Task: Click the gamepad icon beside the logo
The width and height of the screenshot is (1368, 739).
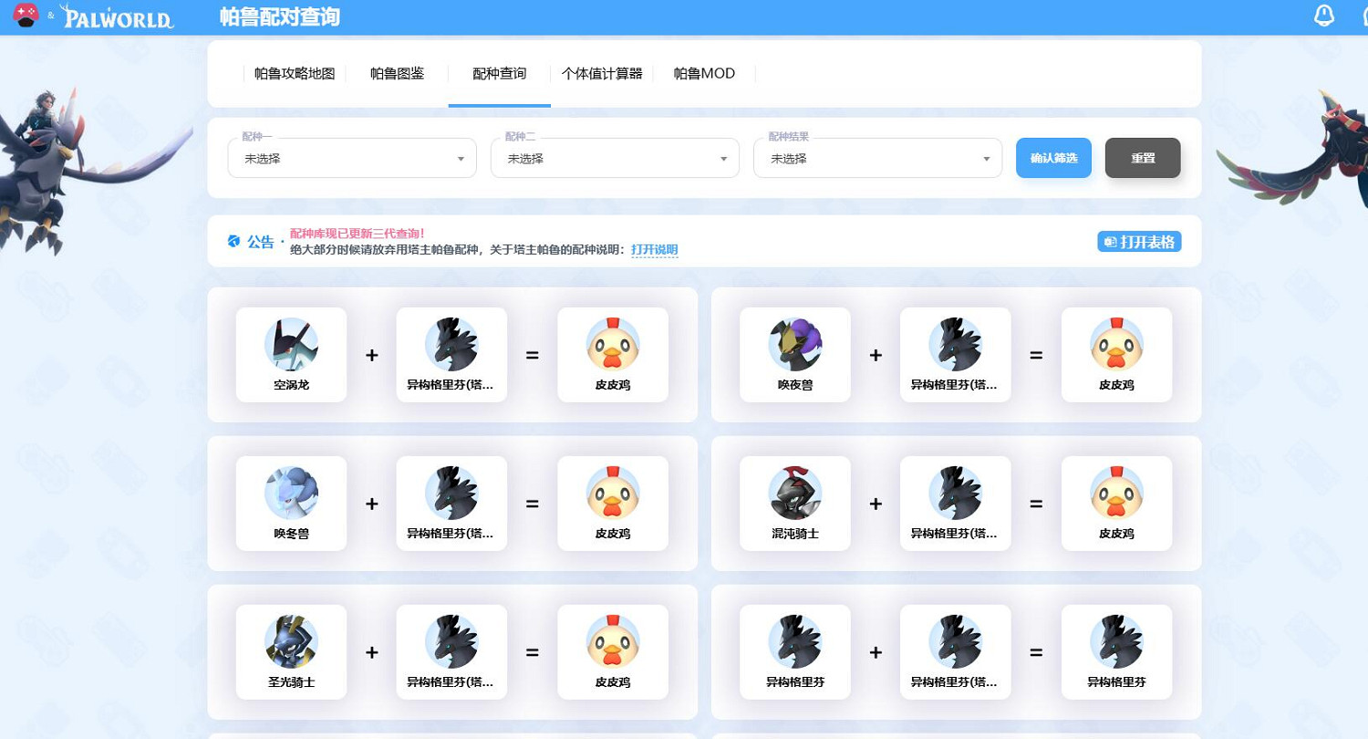Action: (26, 16)
